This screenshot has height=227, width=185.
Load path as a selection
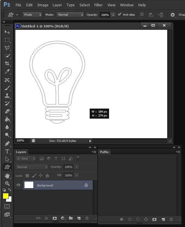point(138,219)
